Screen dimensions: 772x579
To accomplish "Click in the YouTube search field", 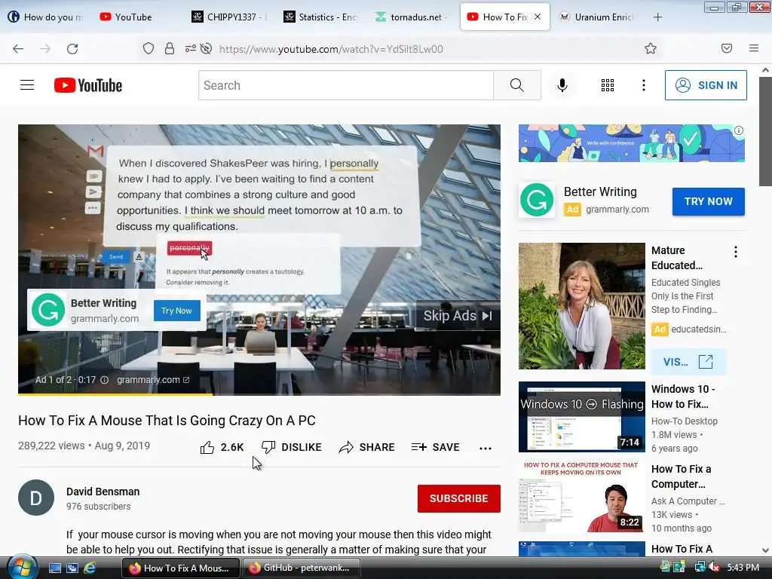I will pos(345,85).
